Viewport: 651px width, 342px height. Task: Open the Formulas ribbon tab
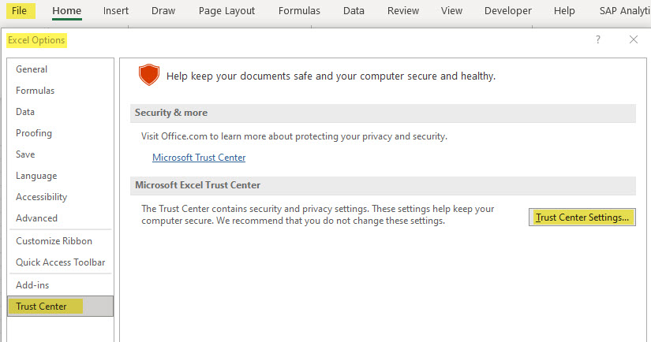(299, 11)
